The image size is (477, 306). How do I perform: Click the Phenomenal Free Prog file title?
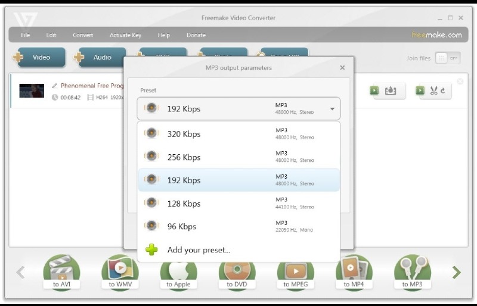coord(92,86)
